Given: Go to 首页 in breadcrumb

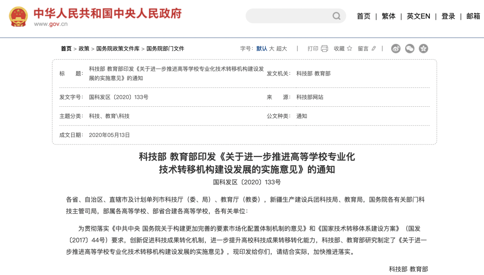Looking at the screenshot, I should point(66,48).
